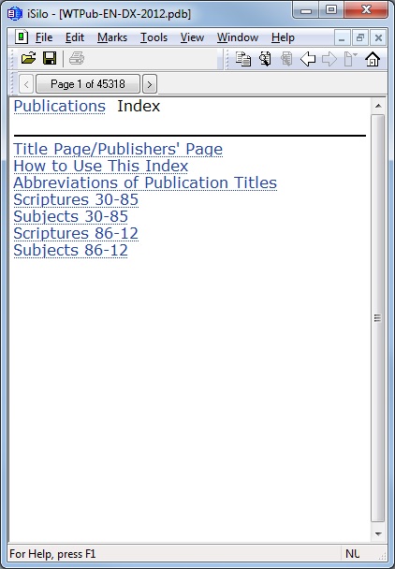Go to the Home document icon

[373, 59]
